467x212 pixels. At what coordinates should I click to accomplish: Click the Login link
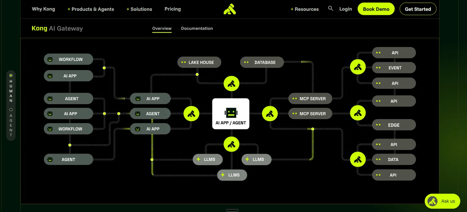pos(346,9)
